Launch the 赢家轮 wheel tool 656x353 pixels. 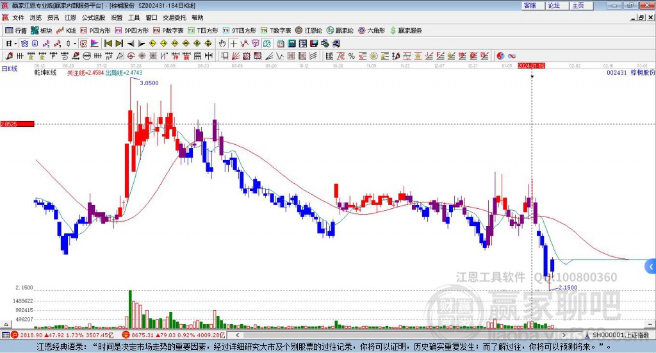click(x=340, y=31)
